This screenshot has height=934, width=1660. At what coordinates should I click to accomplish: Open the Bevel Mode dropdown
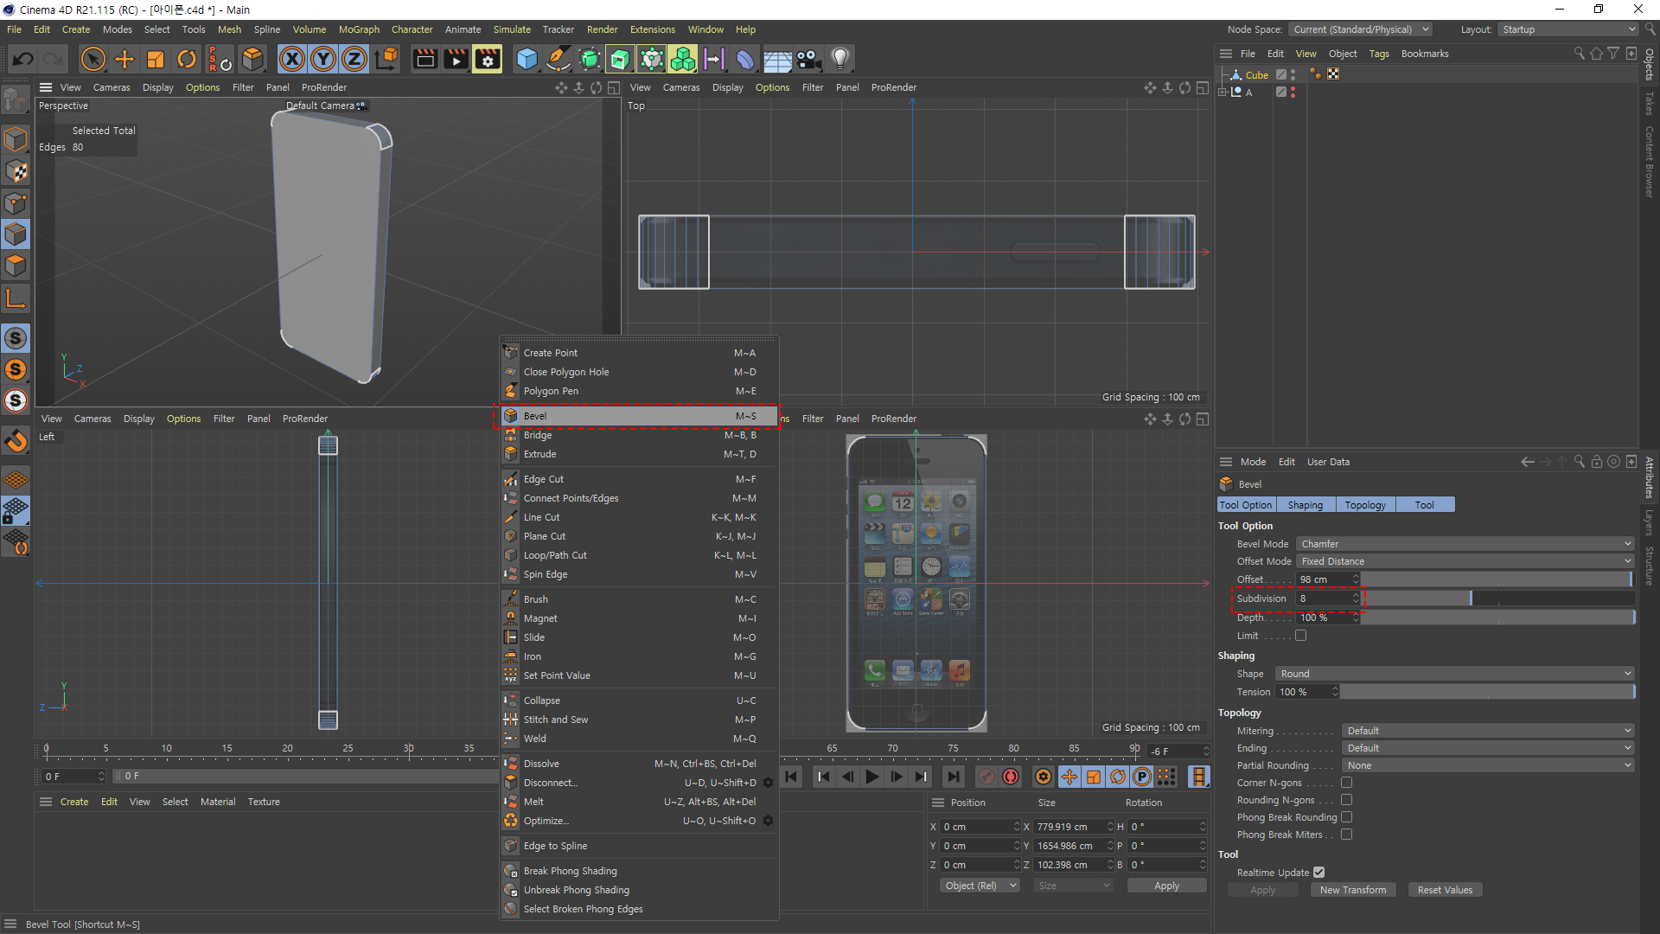[1465, 544]
